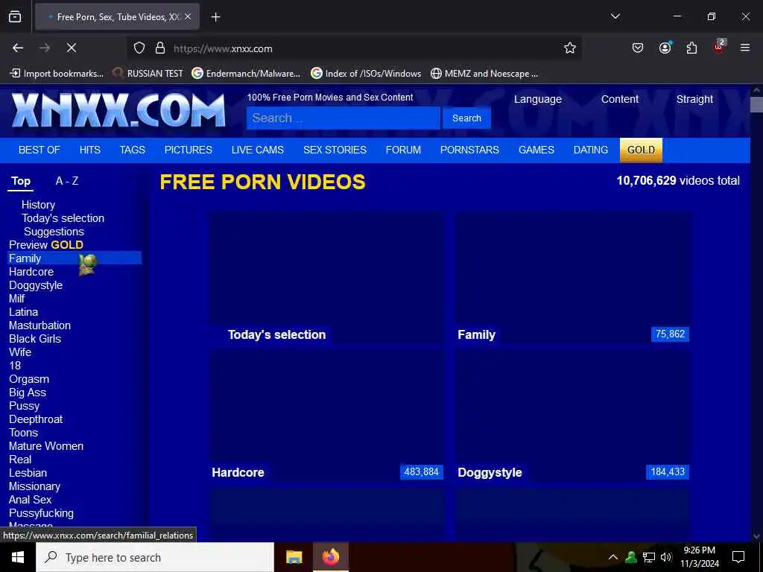763x572 pixels.
Task: Open FORUM in the navigation bar
Action: pyautogui.click(x=403, y=150)
